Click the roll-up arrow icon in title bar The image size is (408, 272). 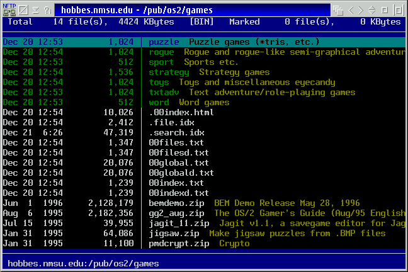pos(35,9)
